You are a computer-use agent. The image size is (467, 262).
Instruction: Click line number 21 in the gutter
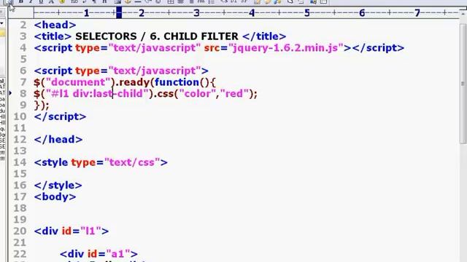(20, 242)
